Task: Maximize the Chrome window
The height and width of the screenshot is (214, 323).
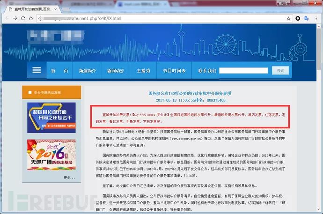Action: pyautogui.click(x=304, y=3)
